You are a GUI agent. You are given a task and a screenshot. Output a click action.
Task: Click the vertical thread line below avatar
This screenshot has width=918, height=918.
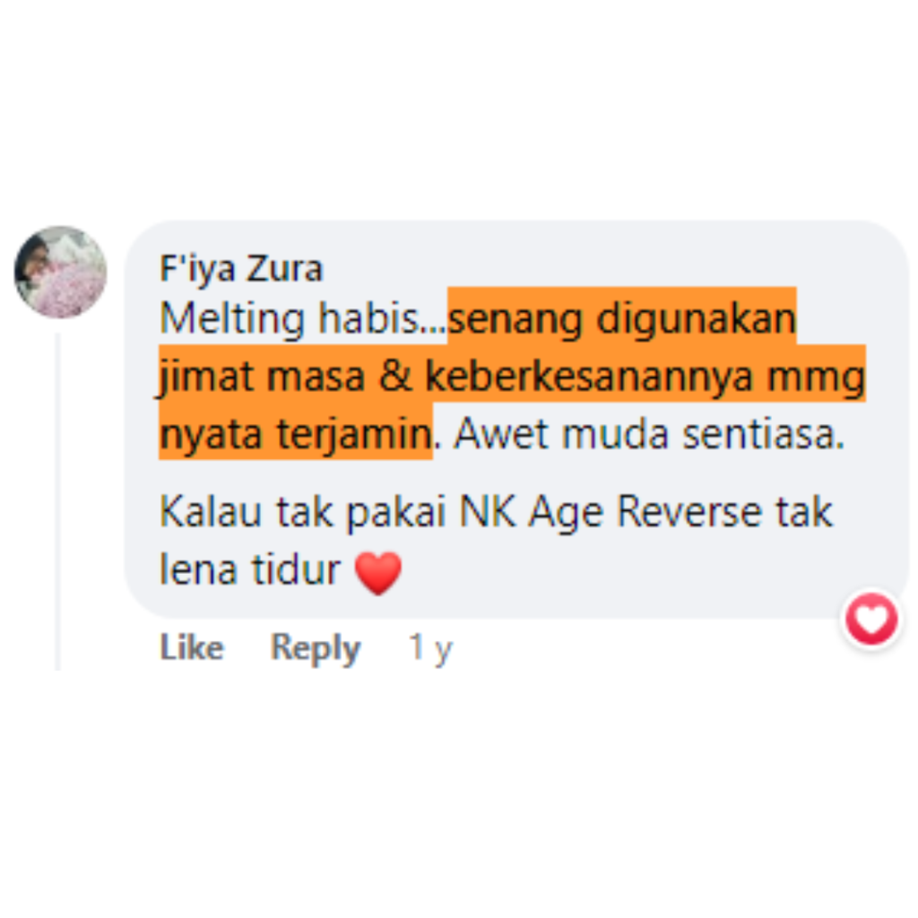tap(57, 502)
